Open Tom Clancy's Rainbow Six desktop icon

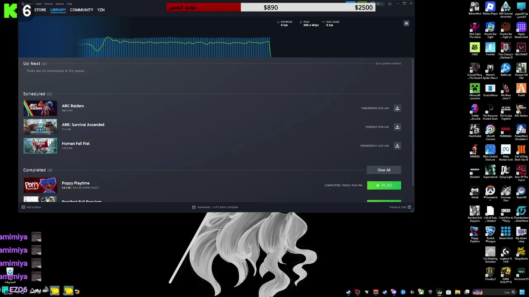[x=506, y=51]
